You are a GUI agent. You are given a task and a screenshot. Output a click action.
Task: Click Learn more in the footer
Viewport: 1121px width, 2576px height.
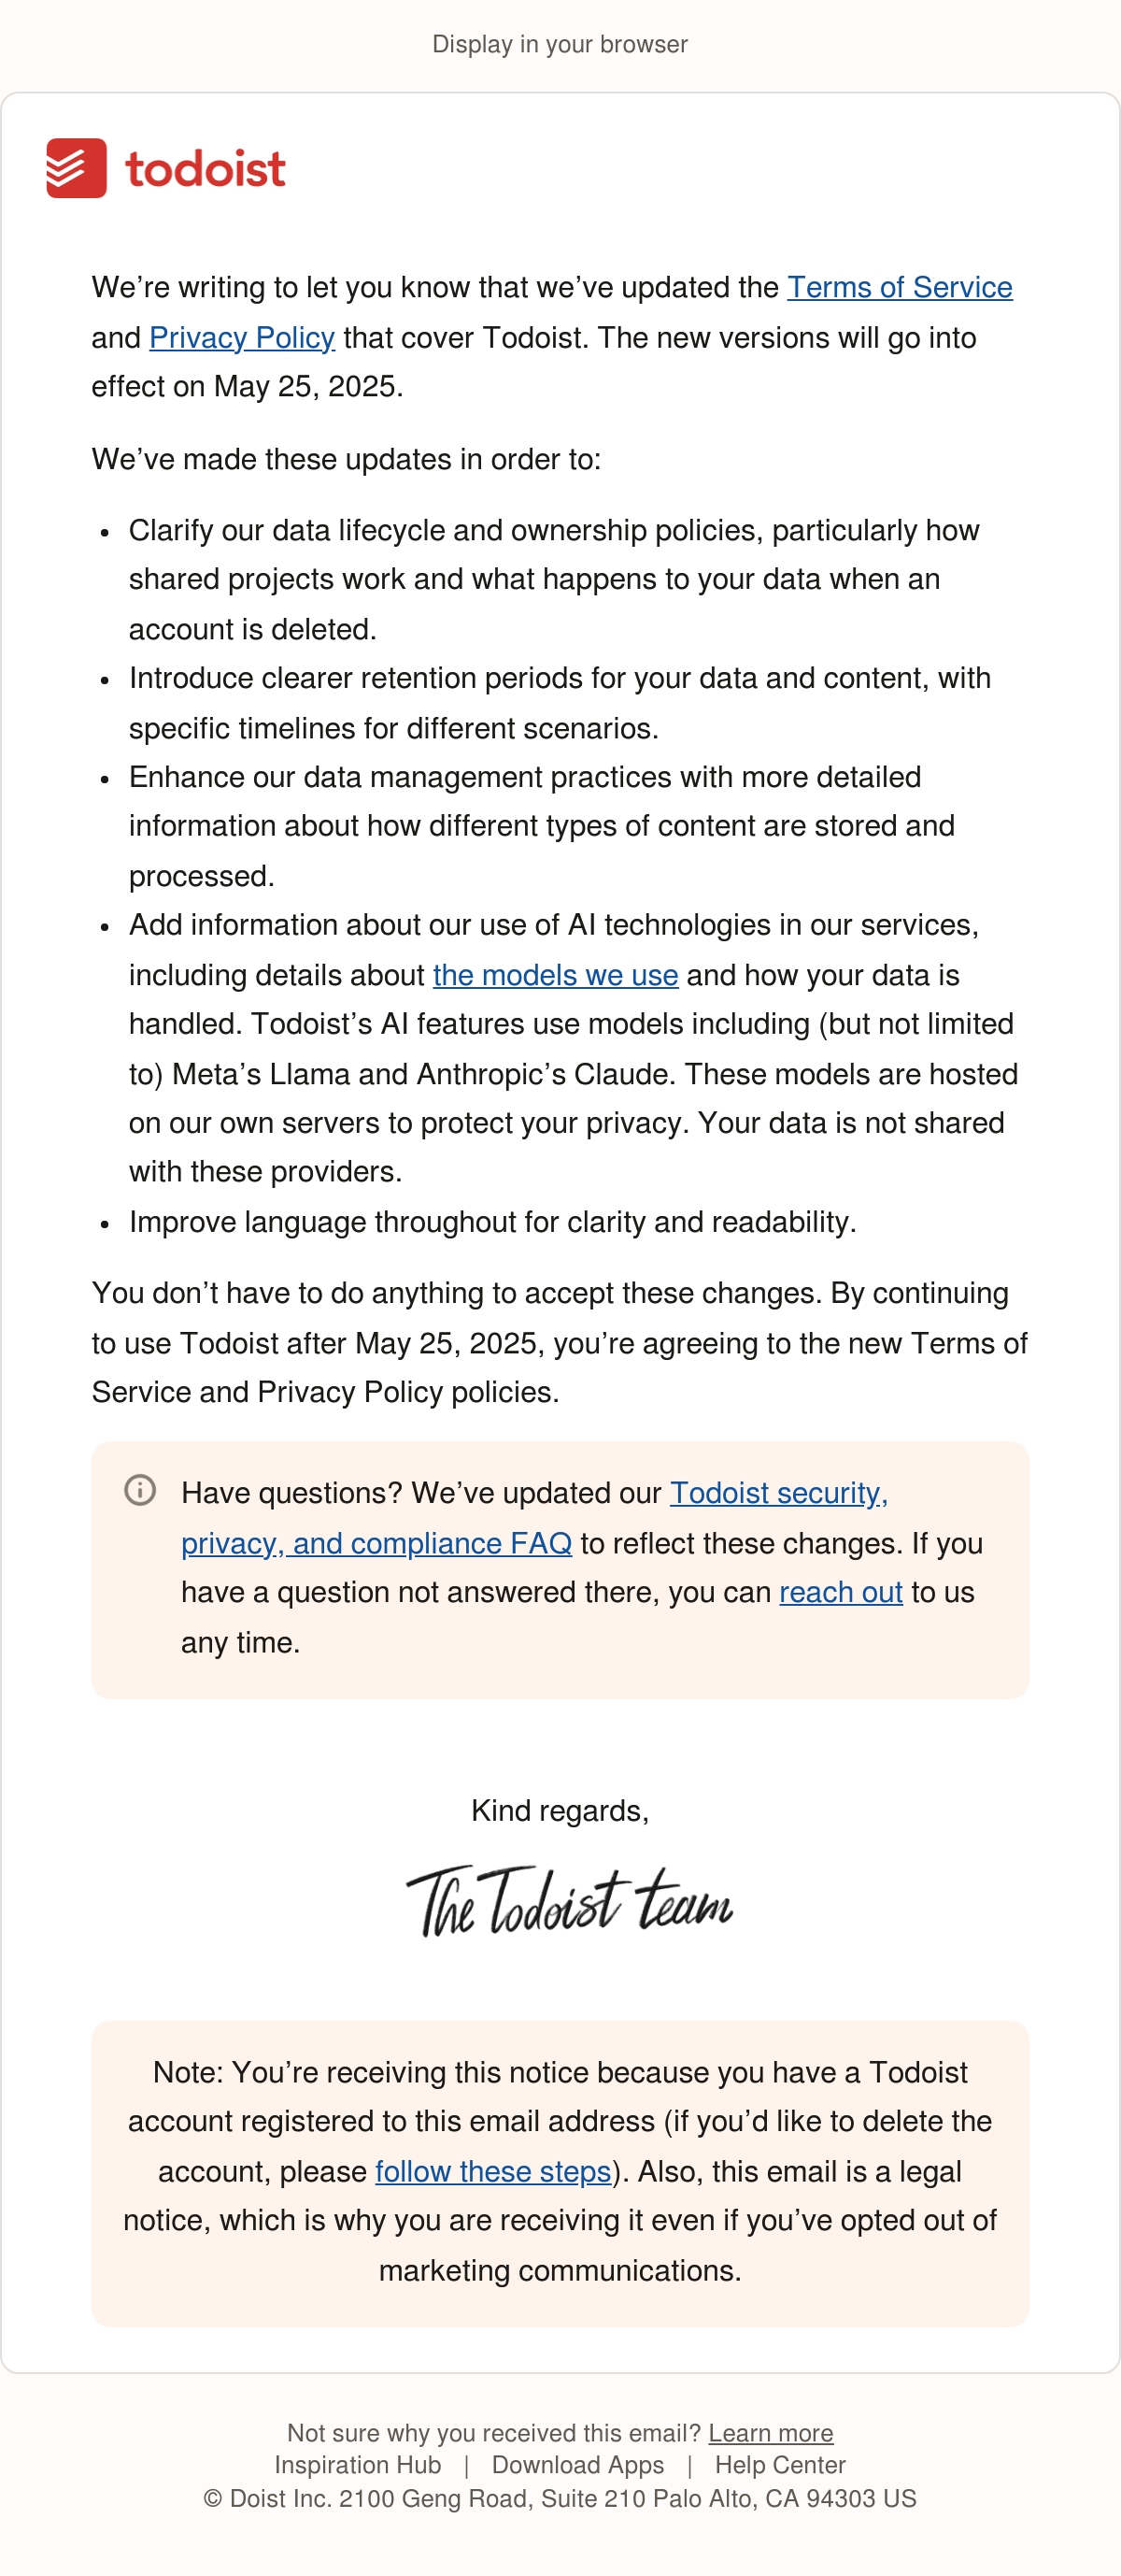[x=771, y=2433]
